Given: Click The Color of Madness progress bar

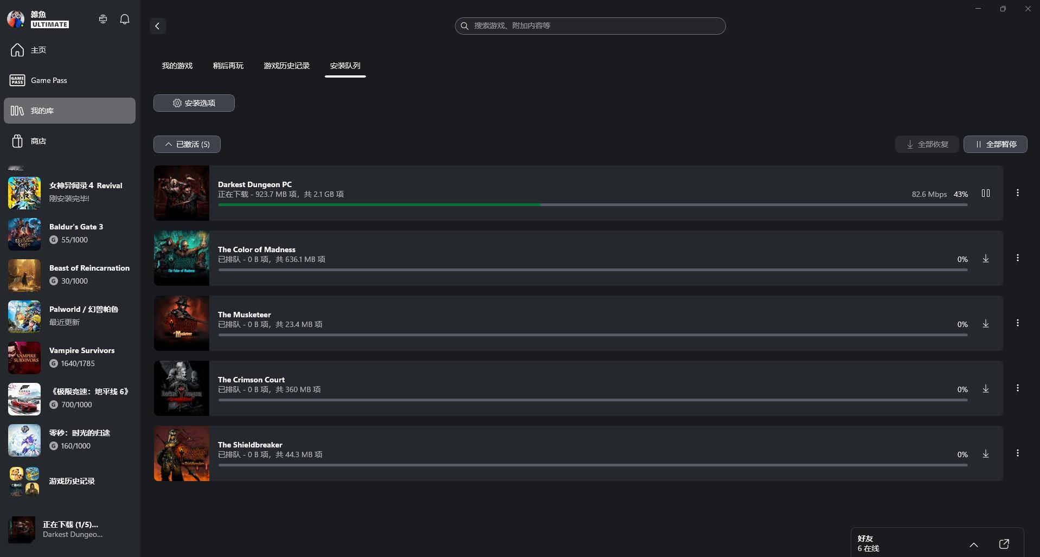Looking at the screenshot, I should tap(593, 270).
